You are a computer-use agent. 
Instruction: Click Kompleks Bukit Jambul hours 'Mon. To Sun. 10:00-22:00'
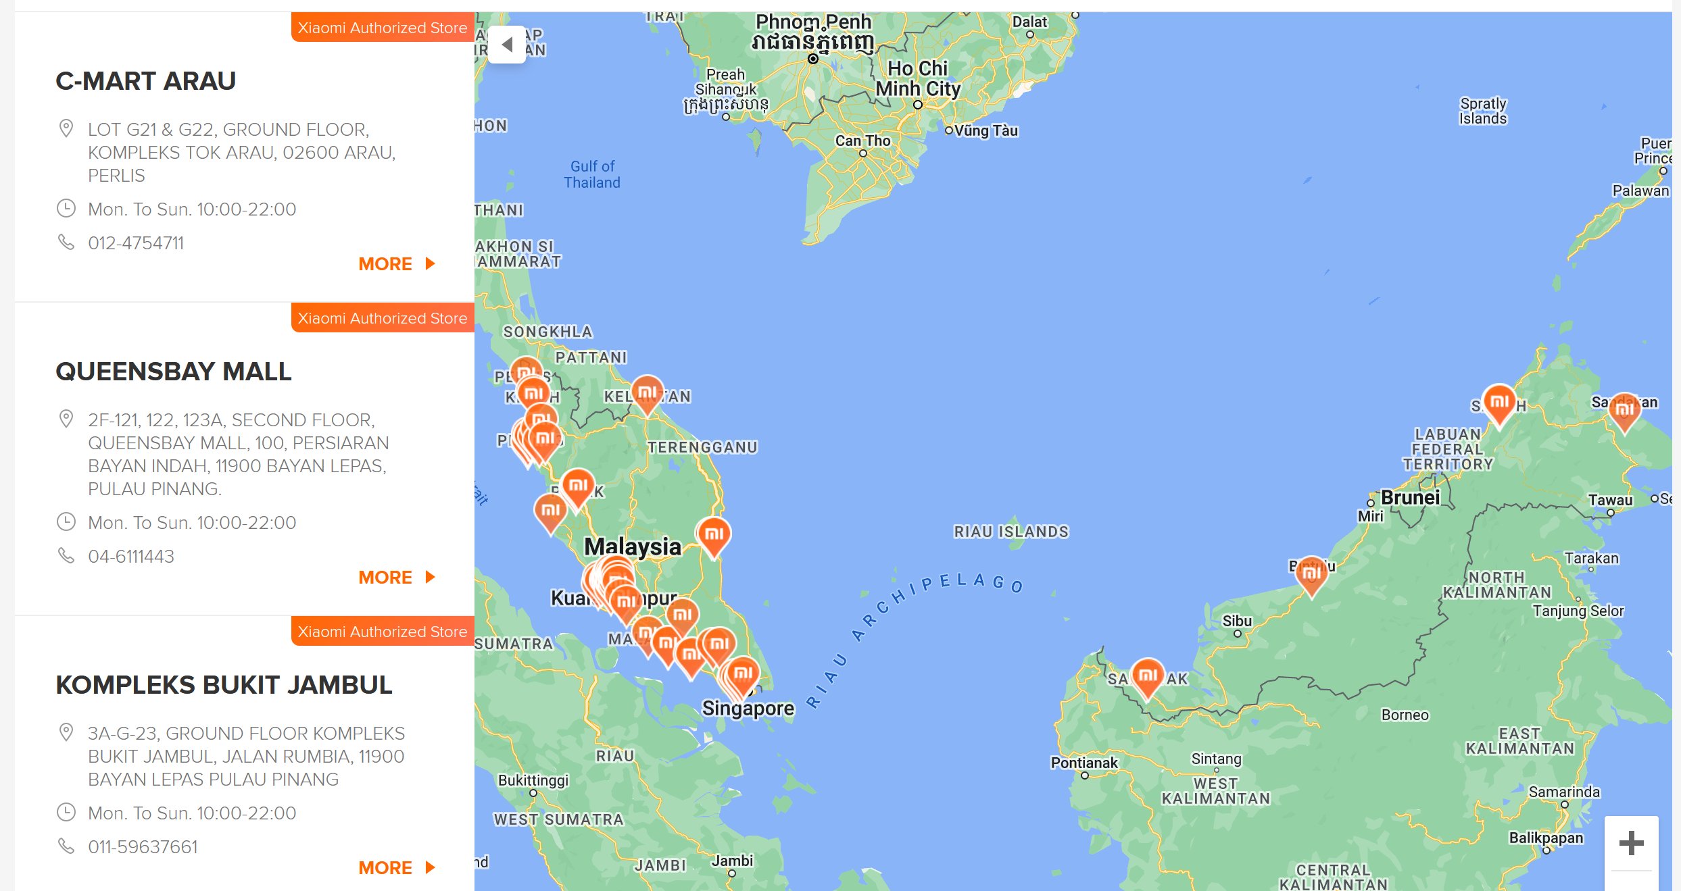pos(192,813)
